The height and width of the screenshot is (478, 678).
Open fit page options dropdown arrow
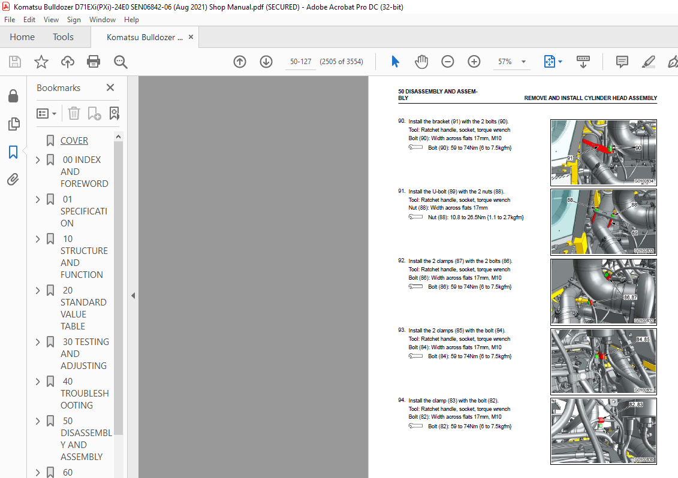point(561,62)
